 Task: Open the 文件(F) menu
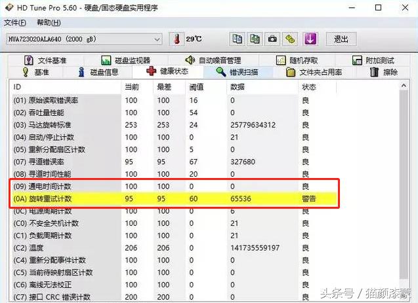pyautogui.click(x=15, y=23)
